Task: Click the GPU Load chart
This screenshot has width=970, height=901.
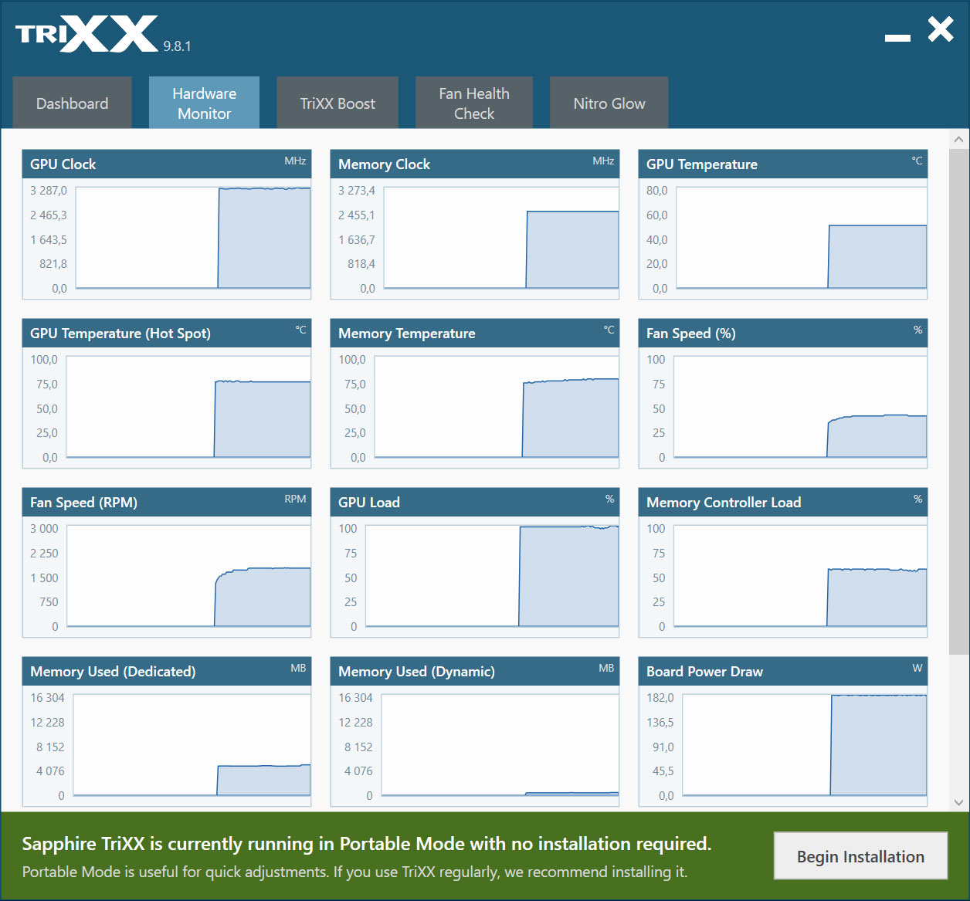Action: coord(492,576)
